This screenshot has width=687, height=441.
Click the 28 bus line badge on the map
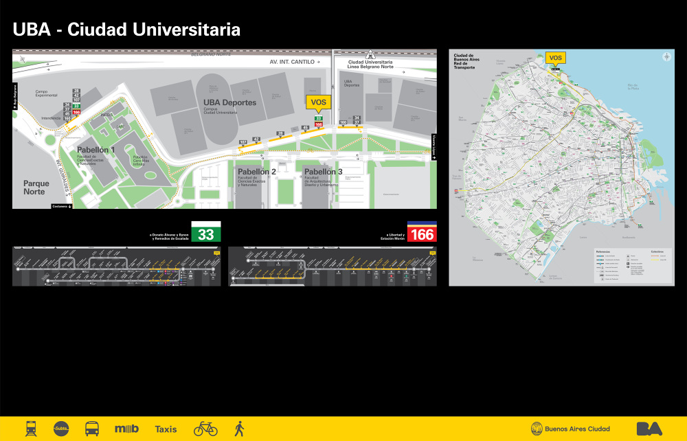coord(280,133)
